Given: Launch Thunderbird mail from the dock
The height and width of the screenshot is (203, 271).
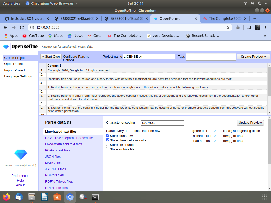Looking at the screenshot, I should click(19, 197).
